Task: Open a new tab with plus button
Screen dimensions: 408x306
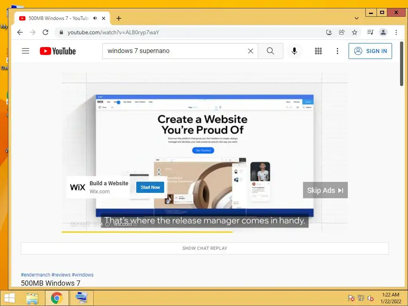Action: coord(119,18)
